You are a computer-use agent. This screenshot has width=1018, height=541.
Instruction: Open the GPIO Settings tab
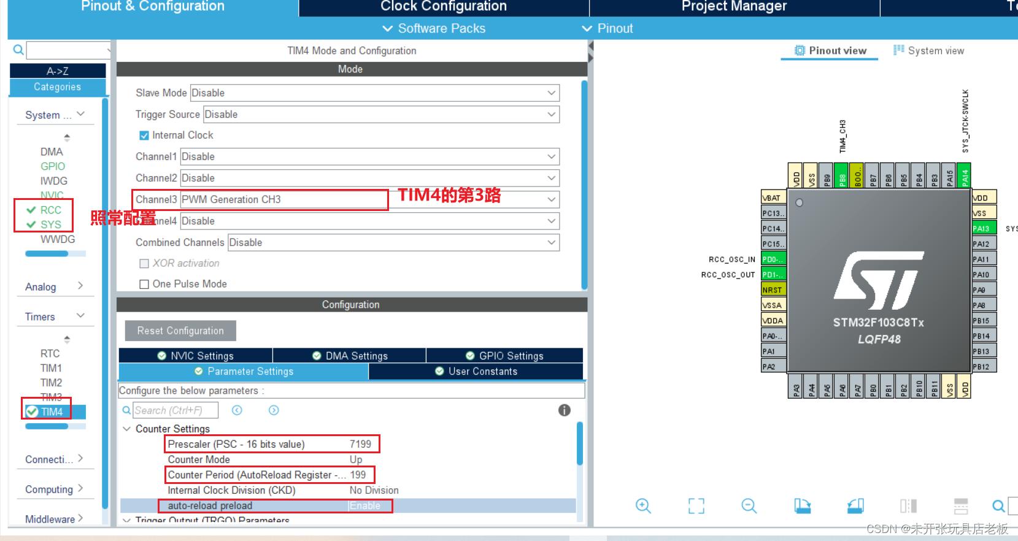click(504, 356)
